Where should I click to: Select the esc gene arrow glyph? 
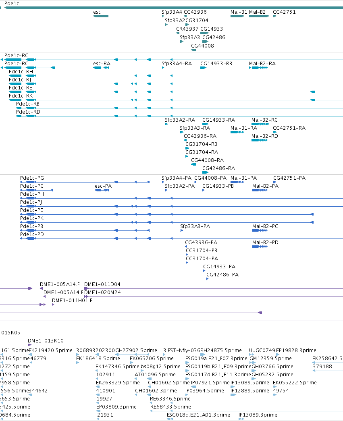pos(101,16)
